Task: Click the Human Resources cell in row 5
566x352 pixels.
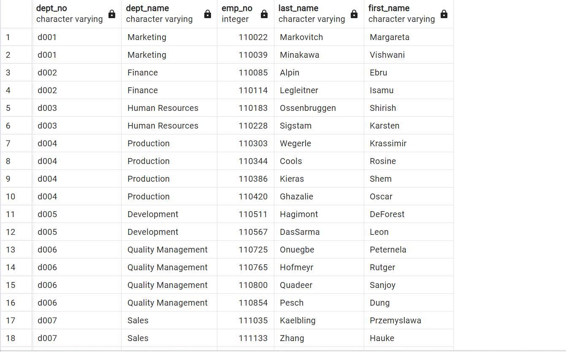Action: [163, 108]
